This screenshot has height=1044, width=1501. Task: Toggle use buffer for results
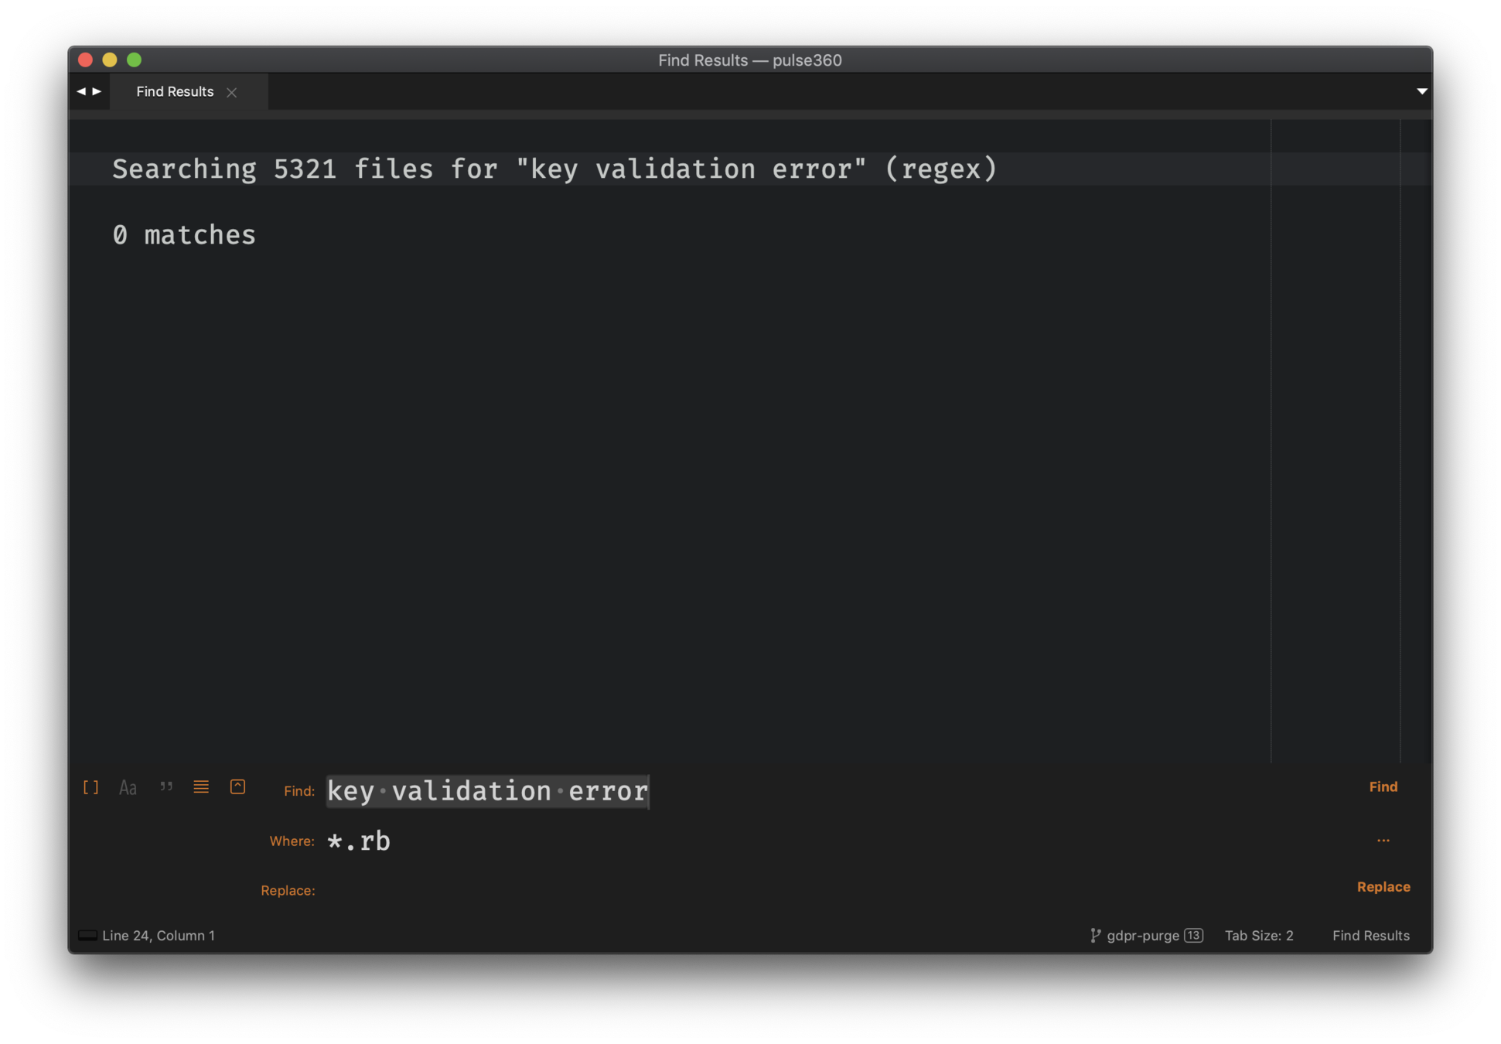click(238, 787)
